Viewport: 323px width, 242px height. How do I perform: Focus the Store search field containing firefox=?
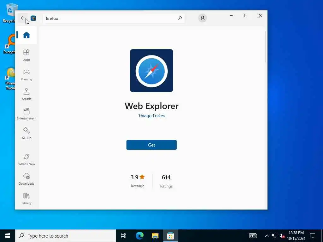[x=114, y=18]
